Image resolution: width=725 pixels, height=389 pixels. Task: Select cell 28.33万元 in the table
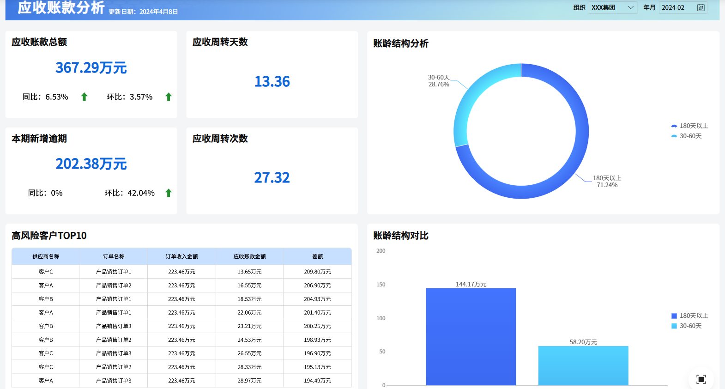tap(249, 367)
